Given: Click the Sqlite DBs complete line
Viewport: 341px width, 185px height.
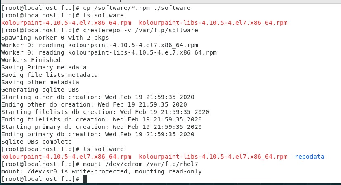Looking at the screenshot, I should [36, 142].
